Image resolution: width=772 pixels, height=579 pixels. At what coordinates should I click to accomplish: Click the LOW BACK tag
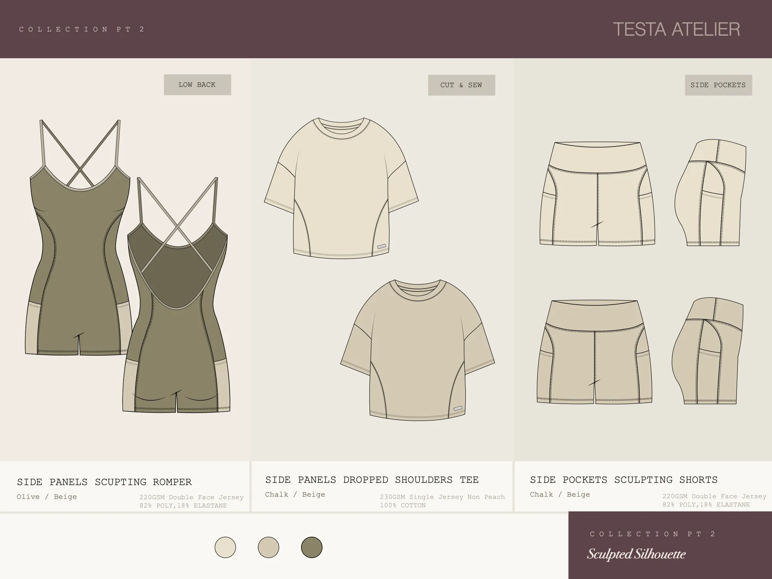click(197, 85)
